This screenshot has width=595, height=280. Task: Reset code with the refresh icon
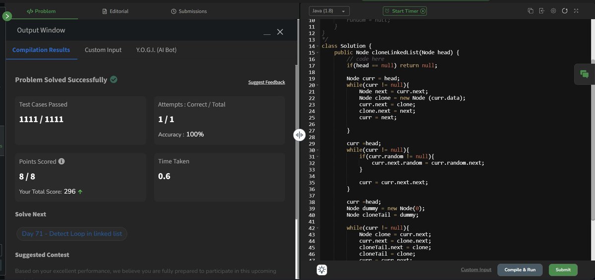pos(565,11)
